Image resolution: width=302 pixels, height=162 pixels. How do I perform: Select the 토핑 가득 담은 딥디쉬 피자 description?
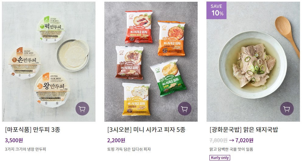[x=129, y=149]
